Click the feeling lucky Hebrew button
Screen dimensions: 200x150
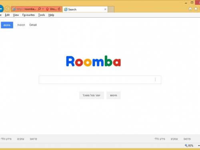pyautogui.click(x=92, y=95)
